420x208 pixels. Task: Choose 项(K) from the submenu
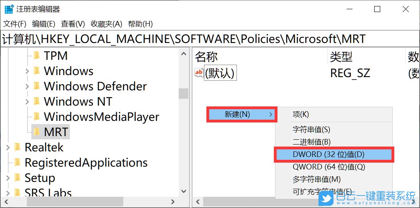click(301, 114)
